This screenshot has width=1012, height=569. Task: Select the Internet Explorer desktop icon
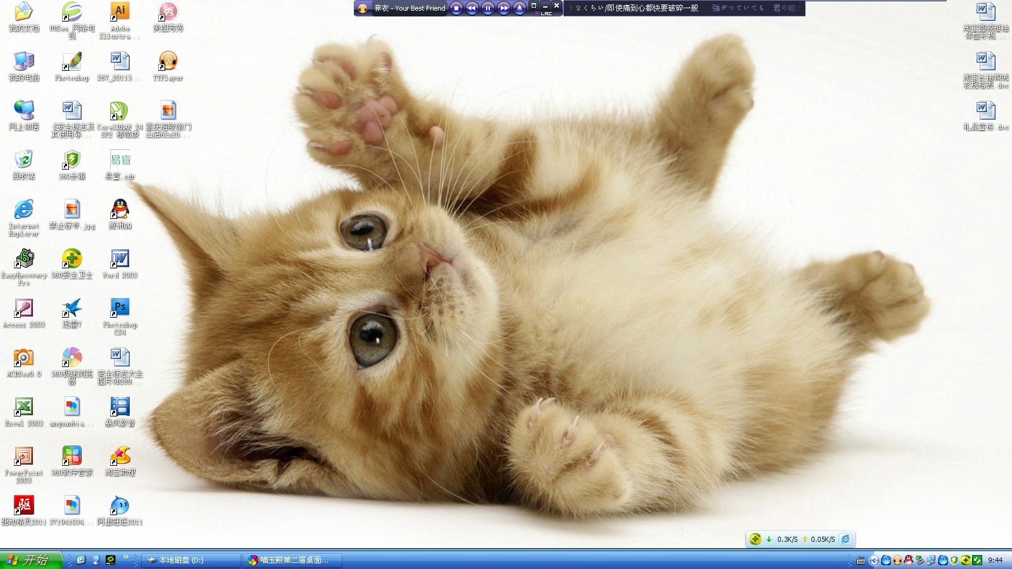coord(23,209)
